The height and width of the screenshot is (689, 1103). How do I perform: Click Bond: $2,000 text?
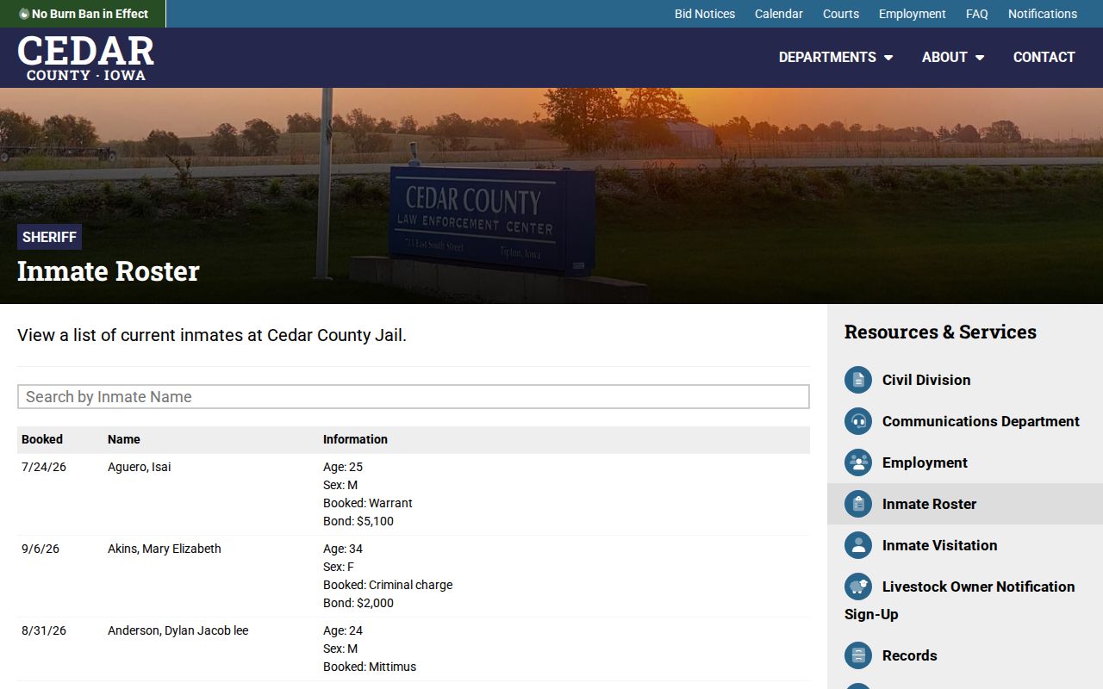pos(358,603)
